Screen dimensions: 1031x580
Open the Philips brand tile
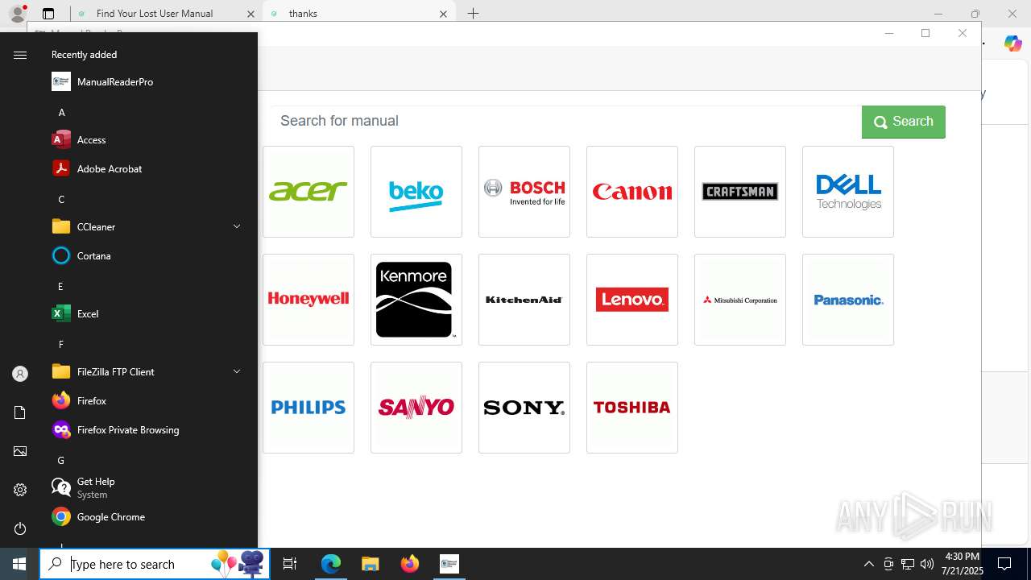pyautogui.click(x=308, y=408)
